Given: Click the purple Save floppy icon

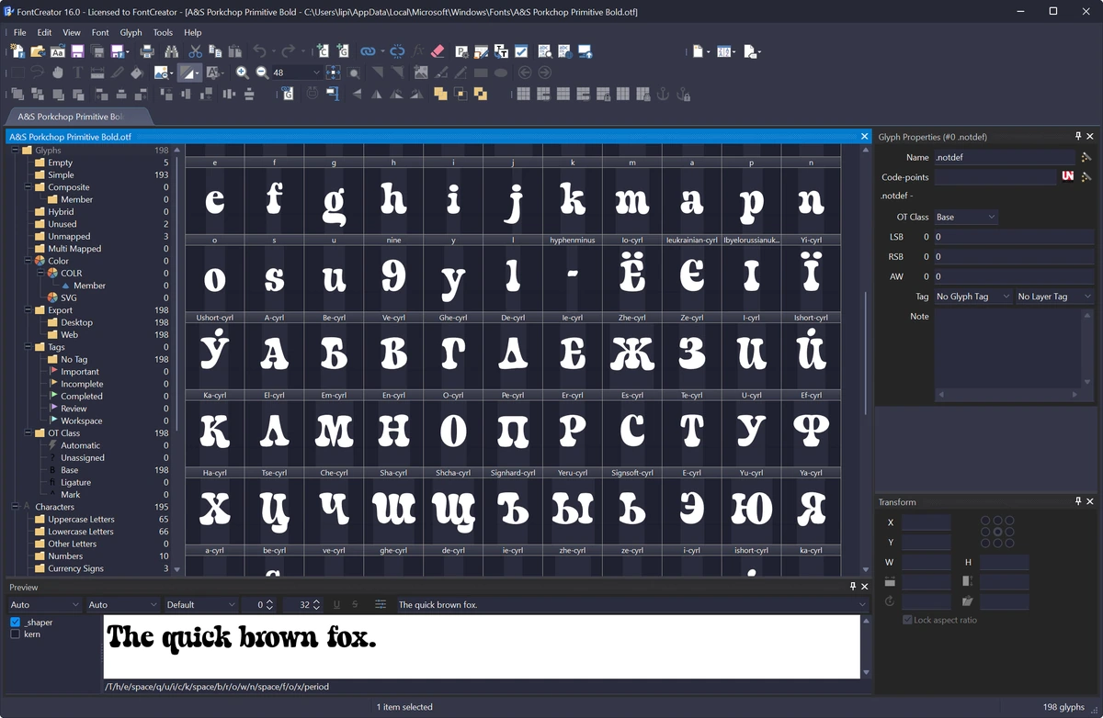Looking at the screenshot, I should pos(76,51).
